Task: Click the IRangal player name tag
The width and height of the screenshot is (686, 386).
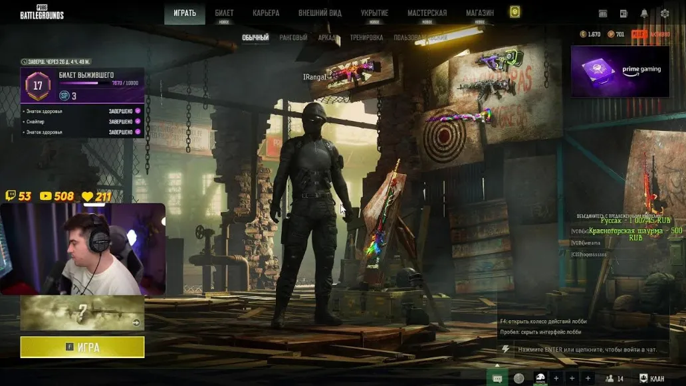Action: 314,77
